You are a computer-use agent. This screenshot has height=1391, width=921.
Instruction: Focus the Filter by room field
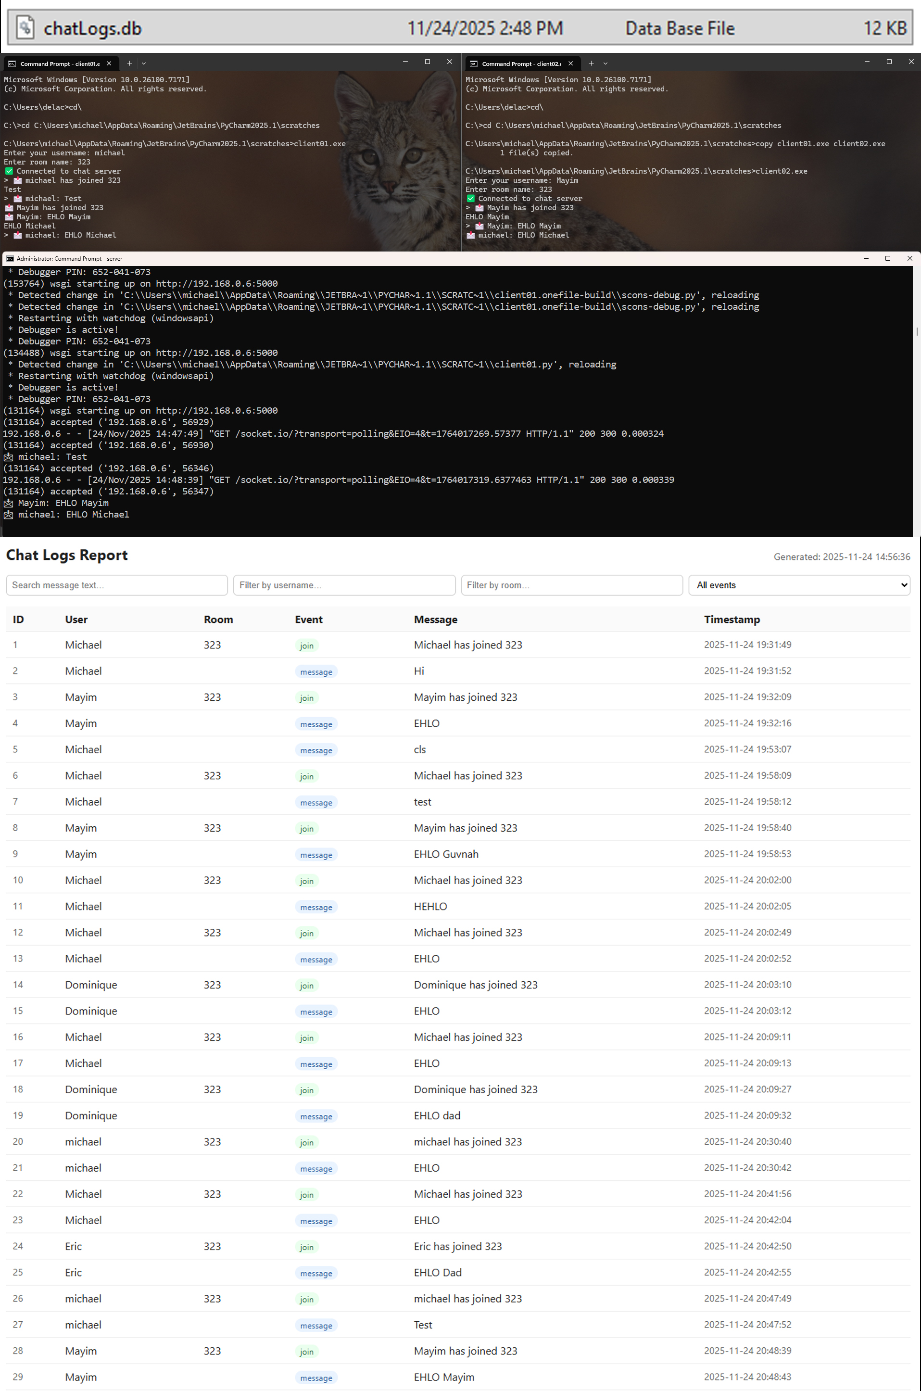(571, 585)
